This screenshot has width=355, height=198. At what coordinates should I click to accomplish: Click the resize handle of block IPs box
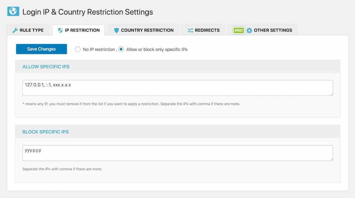(332, 159)
